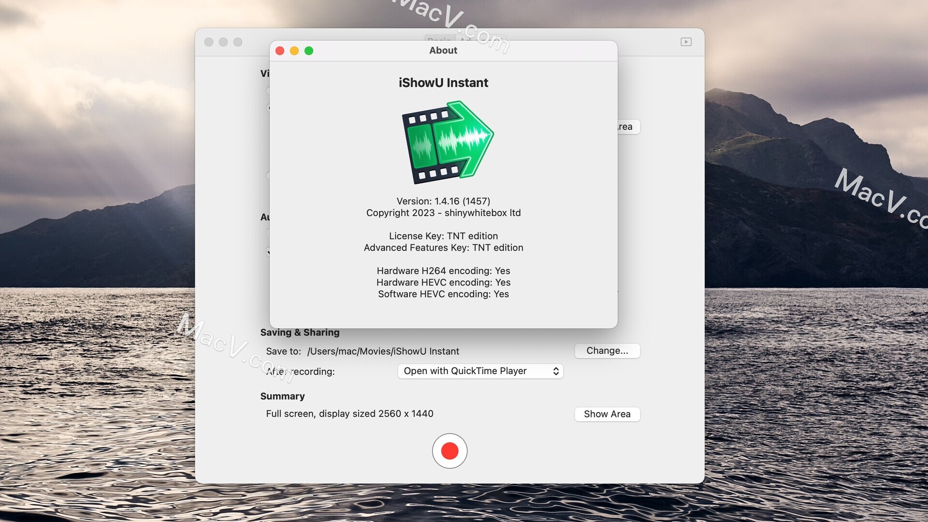Screen dimensions: 928x522
Task: Click the Save to: label
Action: click(283, 351)
